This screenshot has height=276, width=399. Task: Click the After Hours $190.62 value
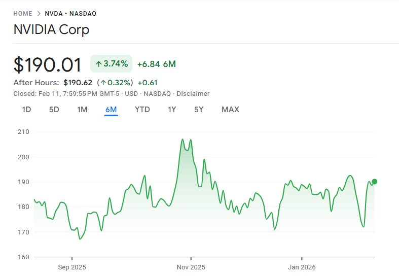coord(78,83)
